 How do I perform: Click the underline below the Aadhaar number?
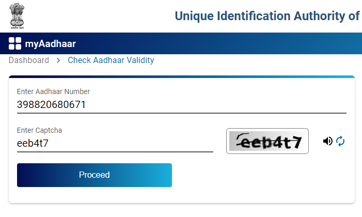(181, 112)
